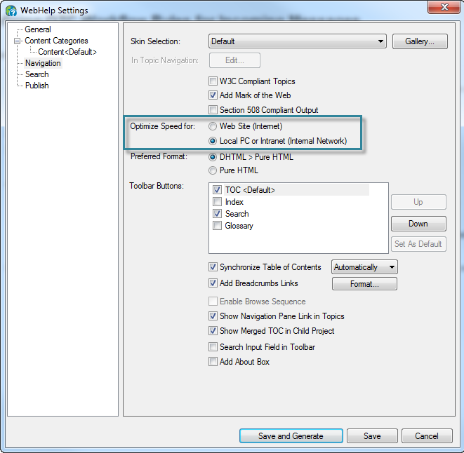Image resolution: width=464 pixels, height=453 pixels.
Task: Open the Automatically sync dropdown
Action: point(364,267)
